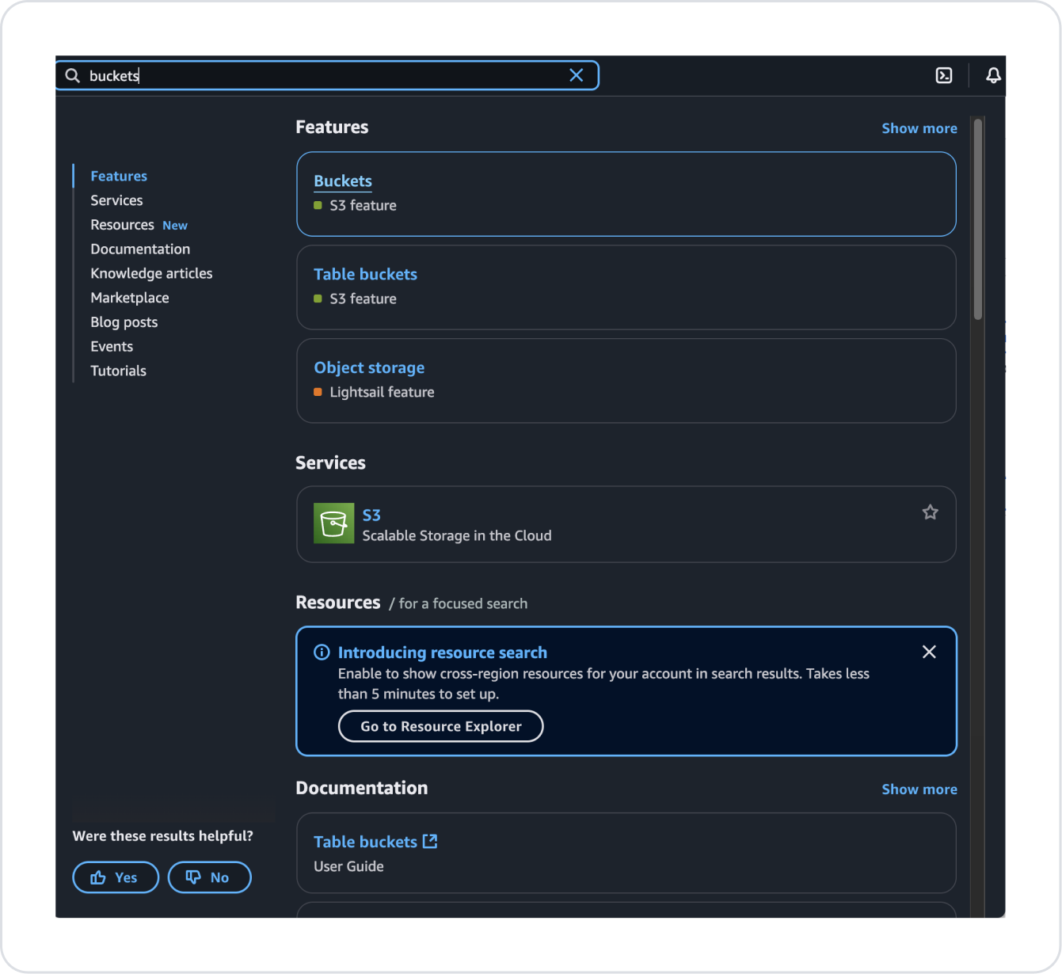Click the S3 bucket service icon
The image size is (1062, 974).
pos(333,523)
